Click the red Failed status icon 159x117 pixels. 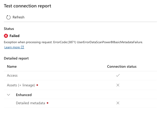coord(6,36)
